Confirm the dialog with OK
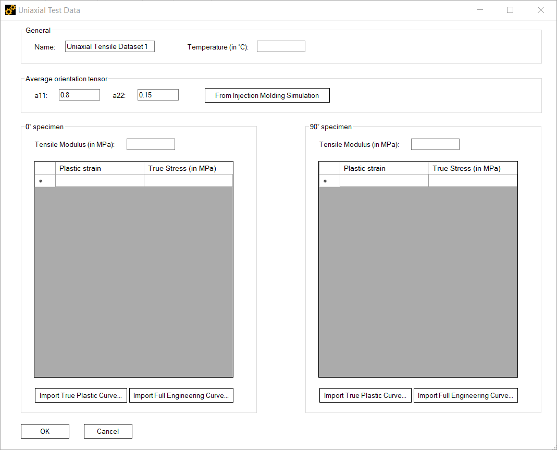Viewport: 557px width, 450px height. tap(45, 431)
